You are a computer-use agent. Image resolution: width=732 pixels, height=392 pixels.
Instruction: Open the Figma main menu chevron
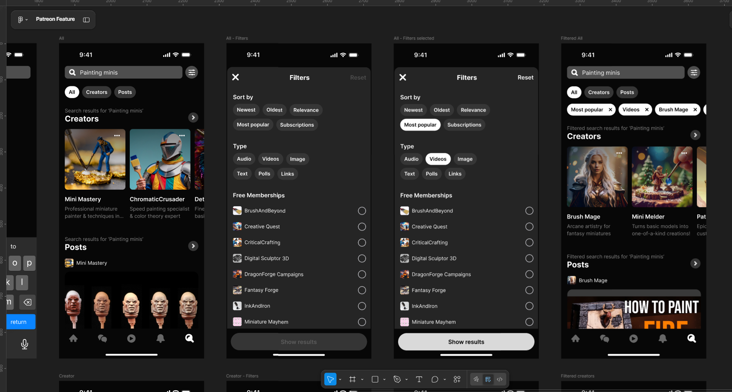click(x=27, y=19)
